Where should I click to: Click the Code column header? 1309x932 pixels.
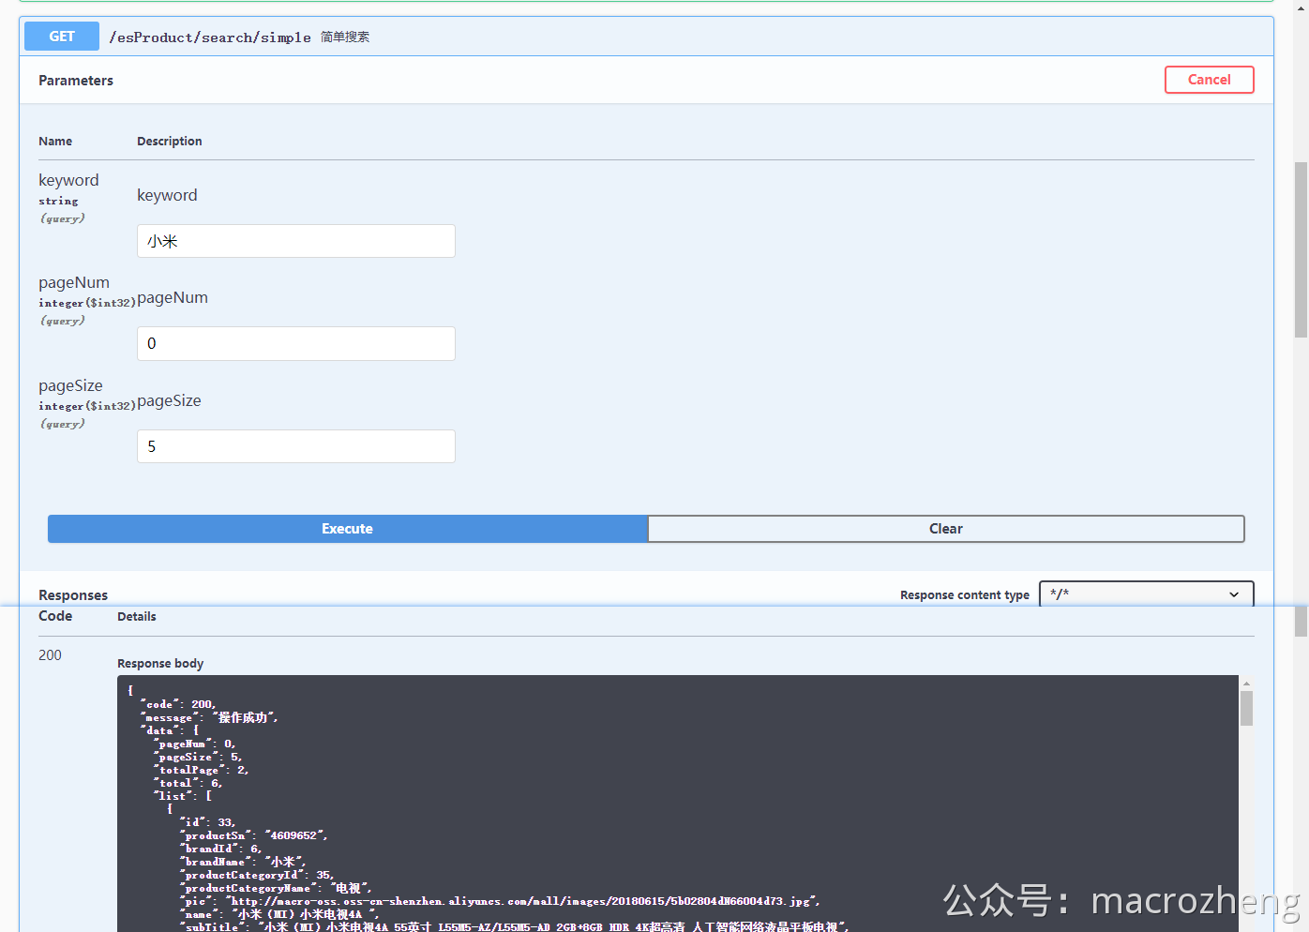point(55,616)
